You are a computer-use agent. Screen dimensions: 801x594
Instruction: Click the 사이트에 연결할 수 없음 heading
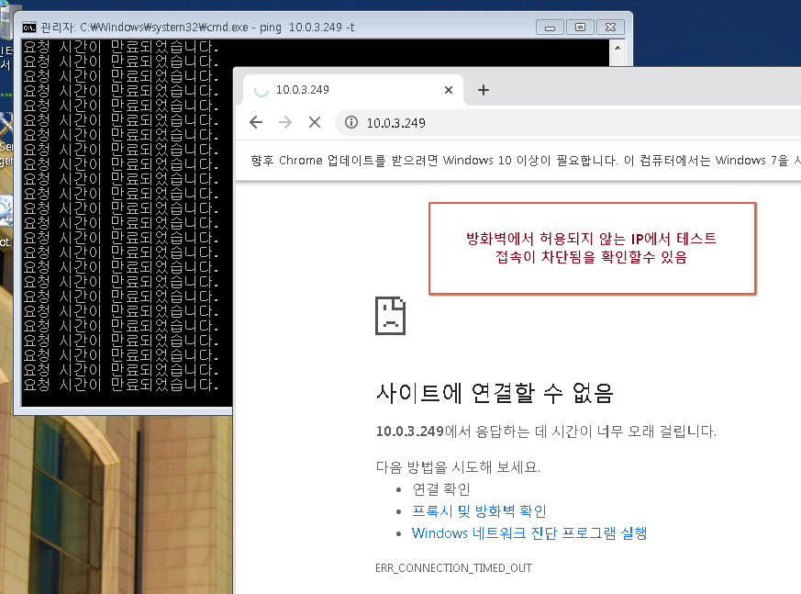[495, 393]
